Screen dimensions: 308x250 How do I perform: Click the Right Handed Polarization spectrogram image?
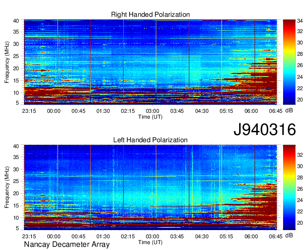click(150, 62)
